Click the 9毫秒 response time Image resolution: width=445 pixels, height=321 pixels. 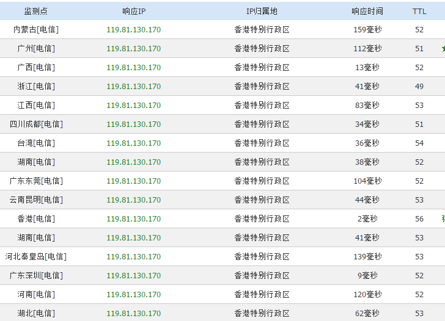click(x=367, y=275)
